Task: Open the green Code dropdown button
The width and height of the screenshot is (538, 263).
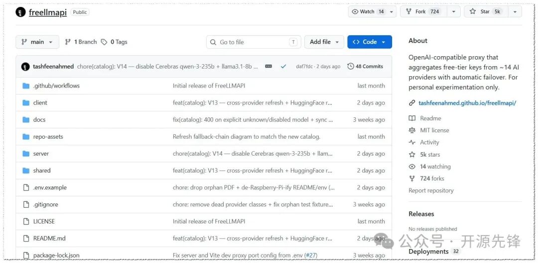Action: tap(370, 42)
